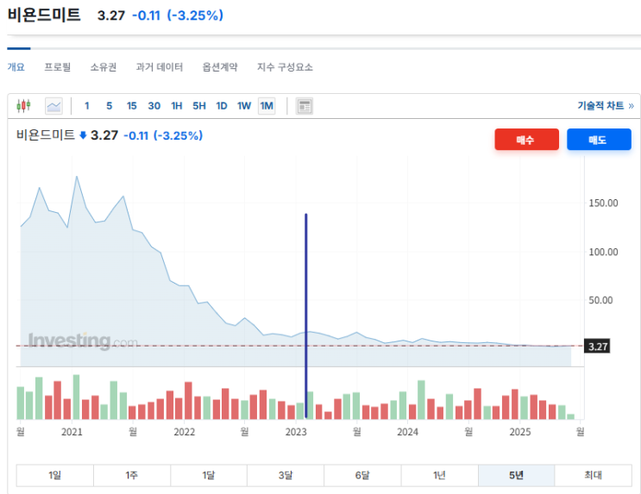Set chart range to 6달
Screen dimensions: 641x494
362,475
